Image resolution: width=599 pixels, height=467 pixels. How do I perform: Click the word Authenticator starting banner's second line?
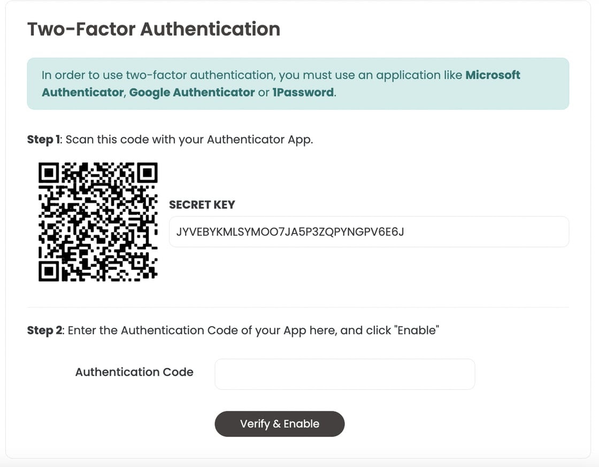(82, 93)
